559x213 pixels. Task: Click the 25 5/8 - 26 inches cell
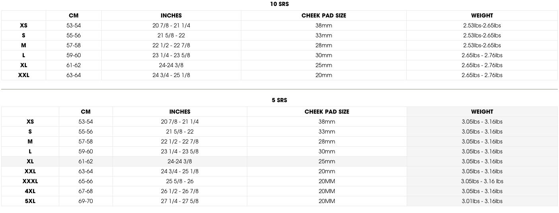(180, 181)
